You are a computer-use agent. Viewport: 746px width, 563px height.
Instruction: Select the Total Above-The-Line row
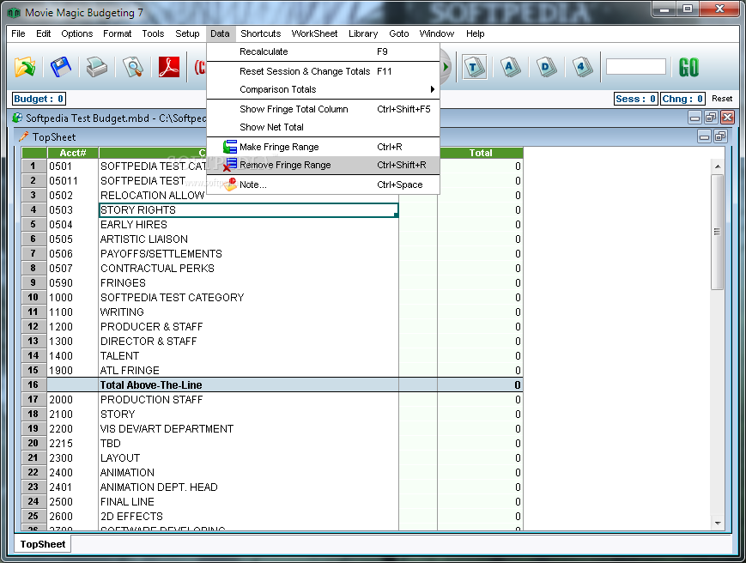271,385
